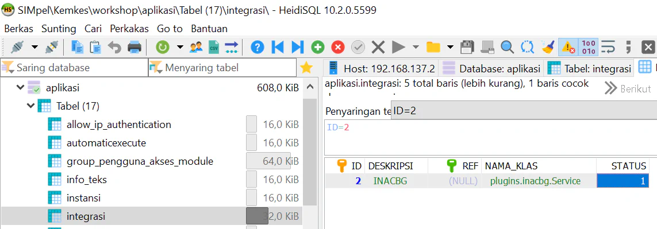Insert new row with green plus icon
The image size is (657, 229).
click(318, 47)
